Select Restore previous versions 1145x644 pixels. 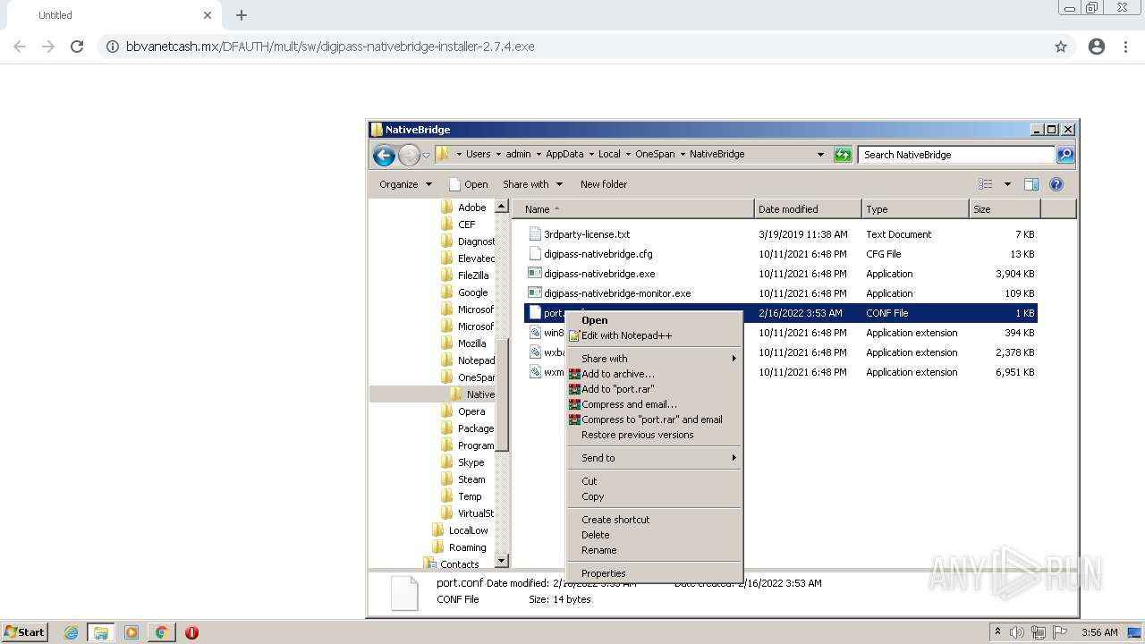[655, 435]
